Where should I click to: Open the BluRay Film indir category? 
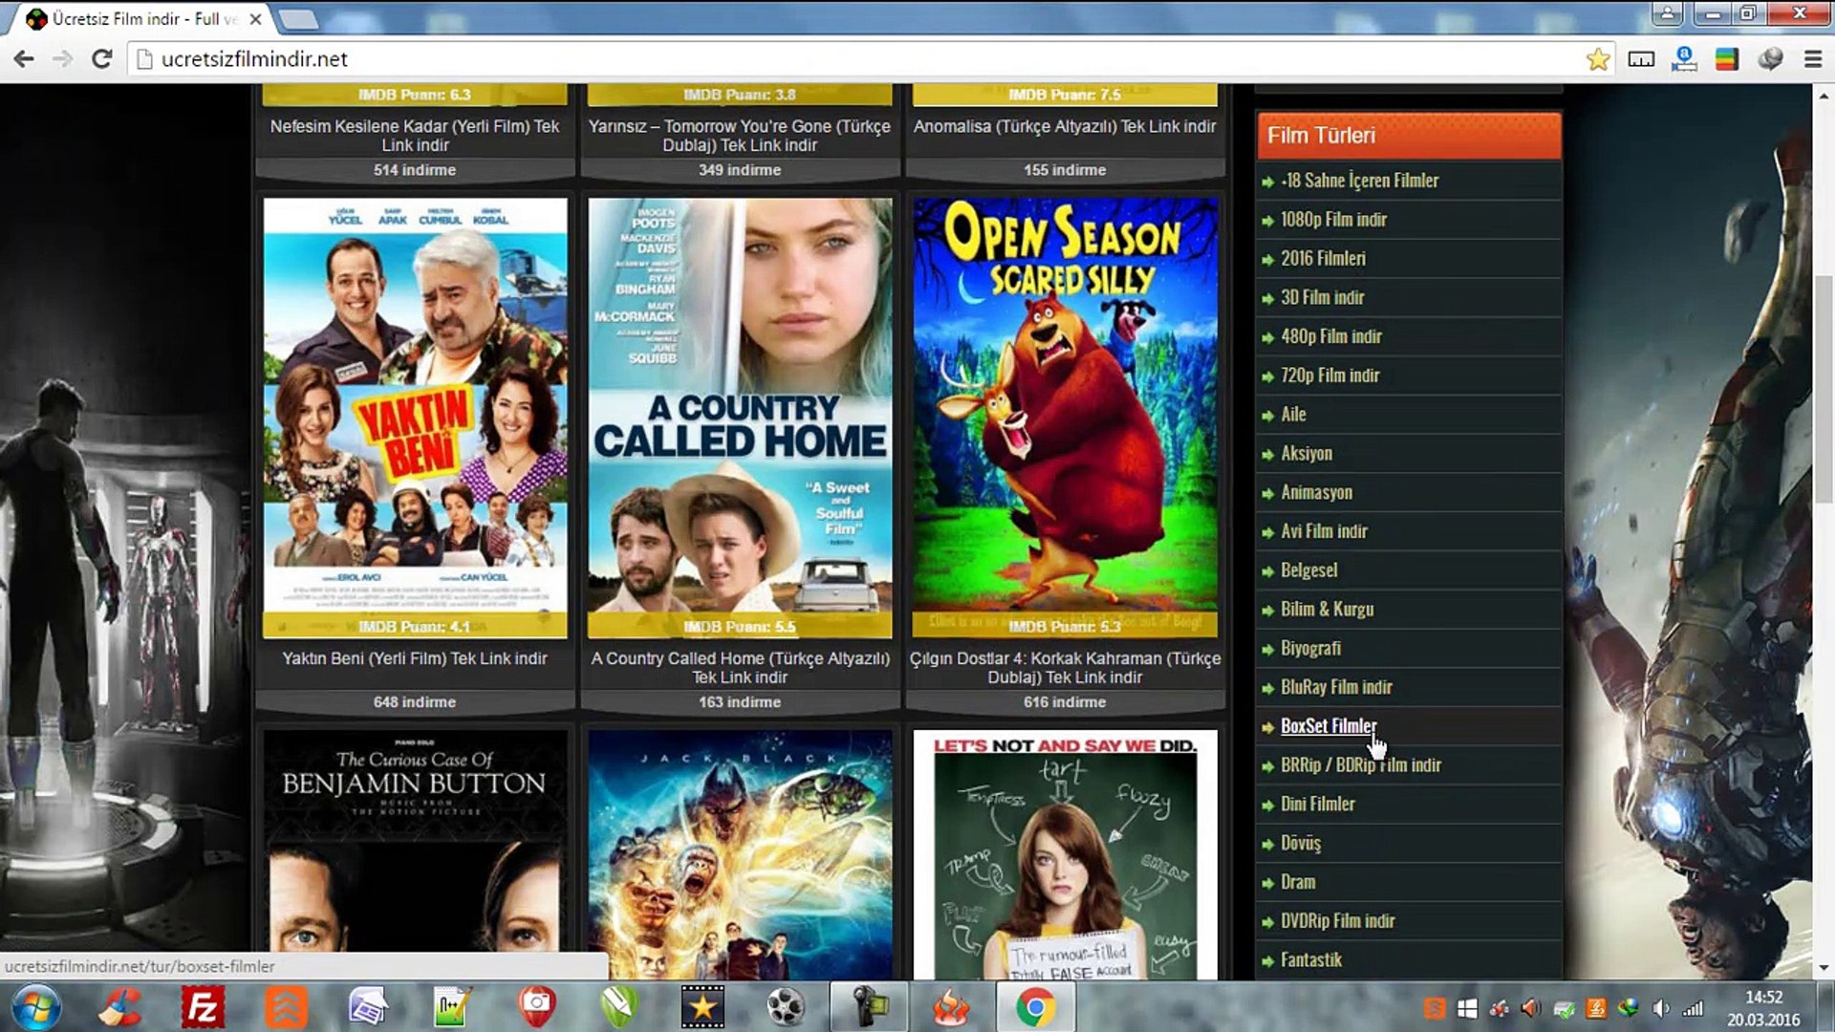pyautogui.click(x=1336, y=687)
